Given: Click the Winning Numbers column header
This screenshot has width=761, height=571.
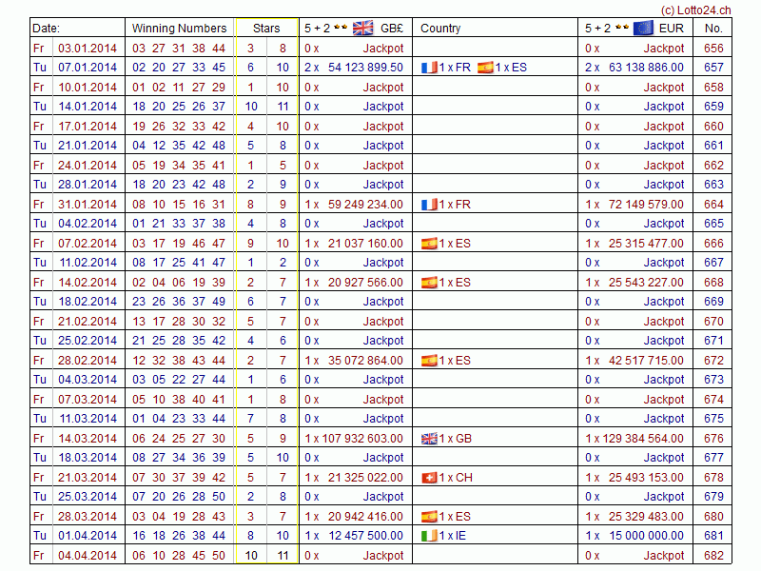Looking at the screenshot, I should tap(179, 29).
